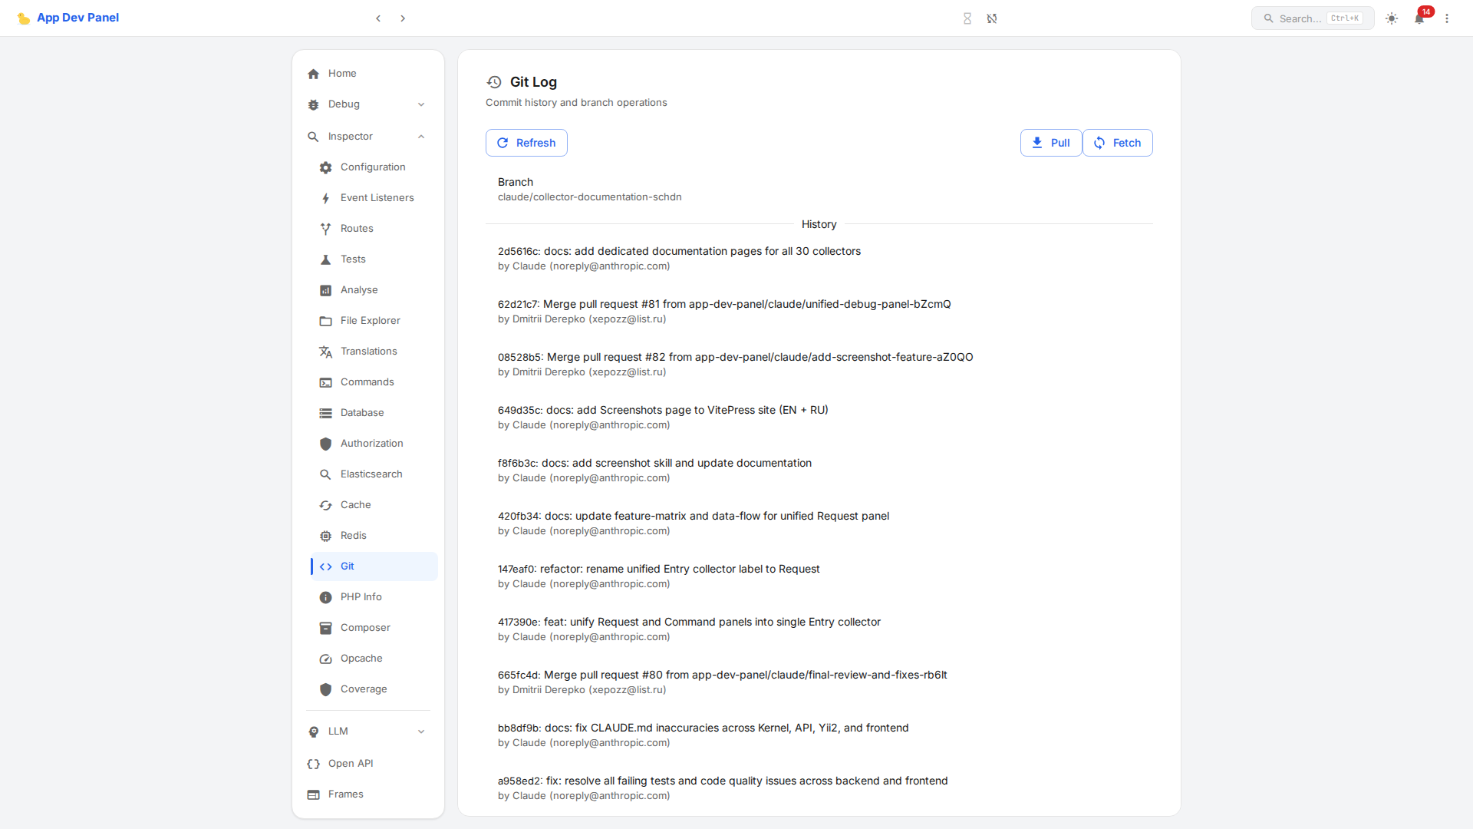Switch to the Frames section
This screenshot has width=1473, height=829.
click(345, 794)
